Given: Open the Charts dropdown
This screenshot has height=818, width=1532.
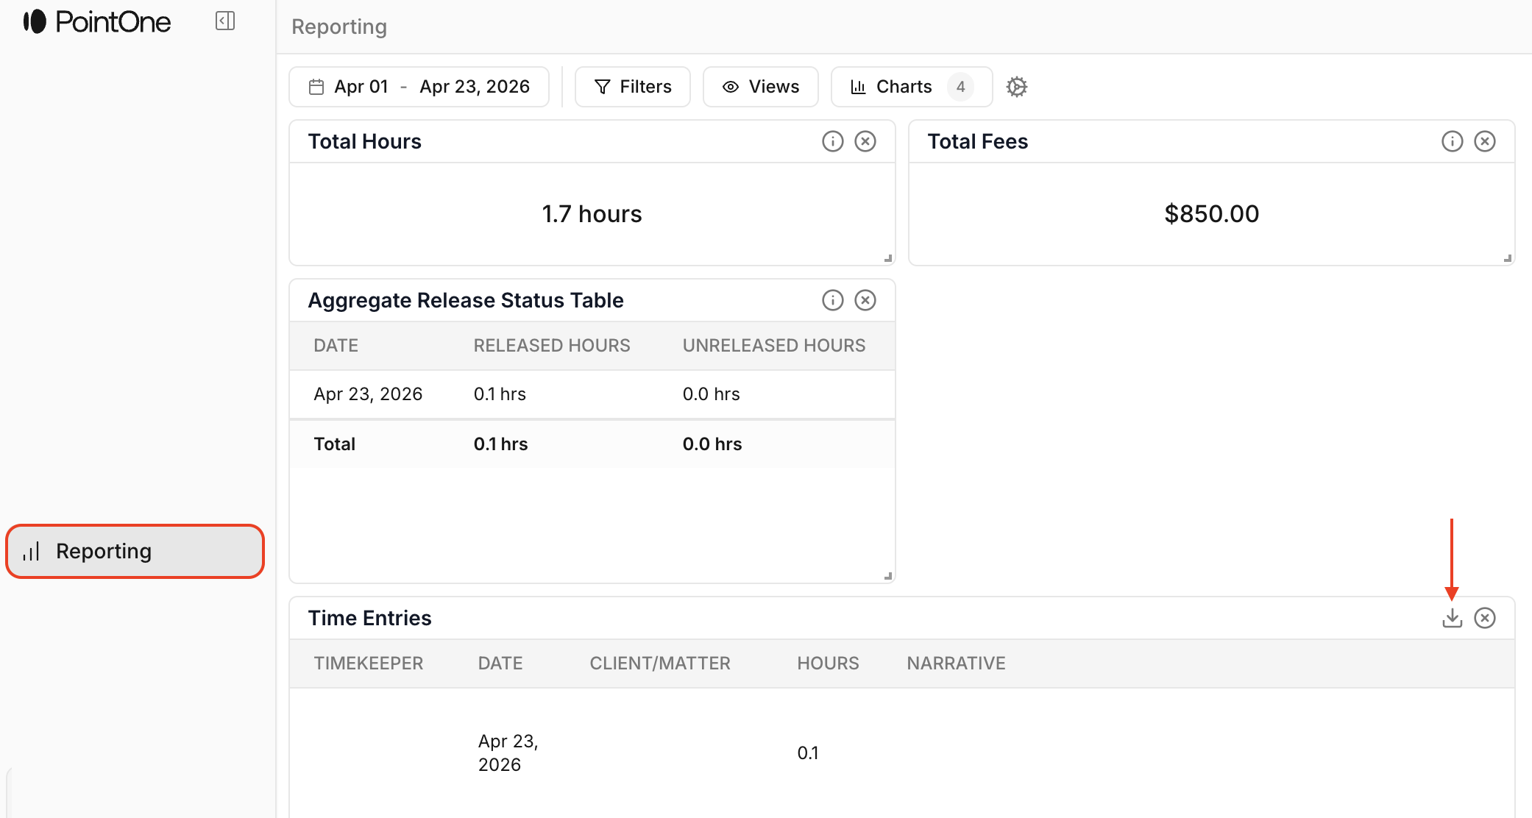Looking at the screenshot, I should (x=912, y=87).
